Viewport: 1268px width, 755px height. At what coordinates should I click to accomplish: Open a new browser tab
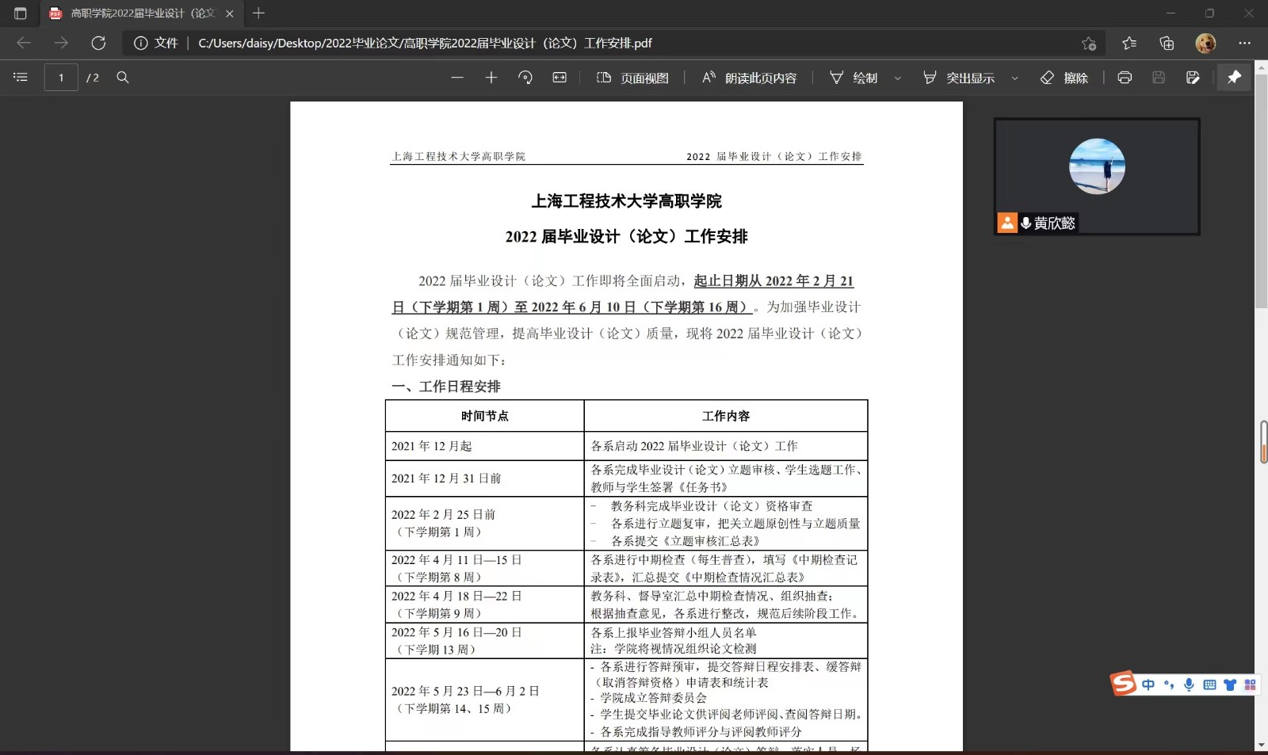point(258,13)
